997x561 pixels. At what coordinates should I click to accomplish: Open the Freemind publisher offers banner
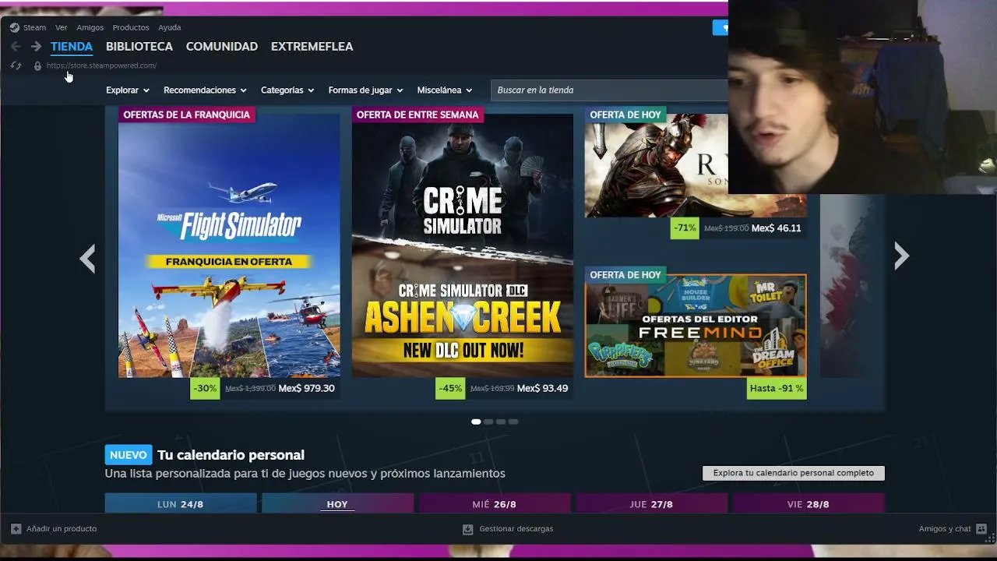pos(696,326)
